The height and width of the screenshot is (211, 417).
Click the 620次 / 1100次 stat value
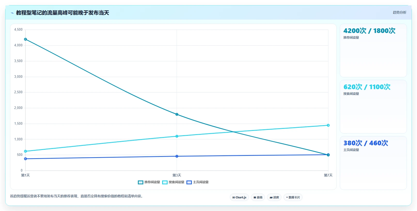click(367, 87)
